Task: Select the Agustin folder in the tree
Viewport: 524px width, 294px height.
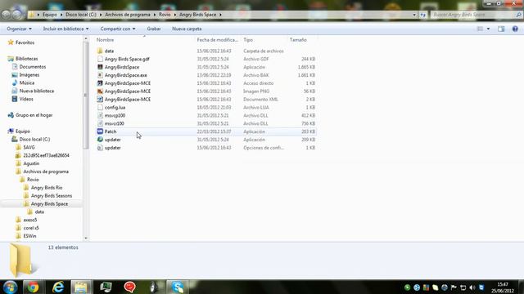Action: pyautogui.click(x=31, y=163)
